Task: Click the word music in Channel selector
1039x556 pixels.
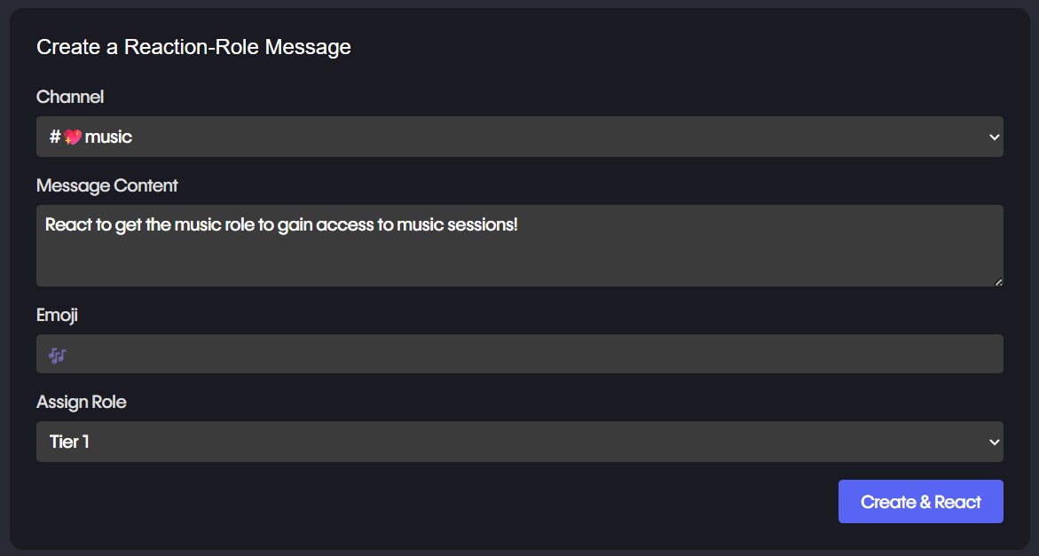Action: (108, 137)
